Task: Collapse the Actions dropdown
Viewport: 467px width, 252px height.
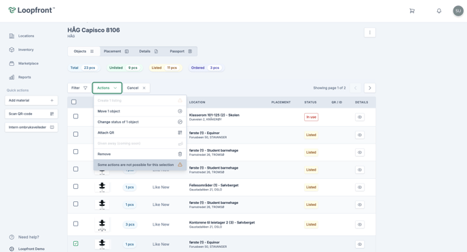Action: (107, 88)
